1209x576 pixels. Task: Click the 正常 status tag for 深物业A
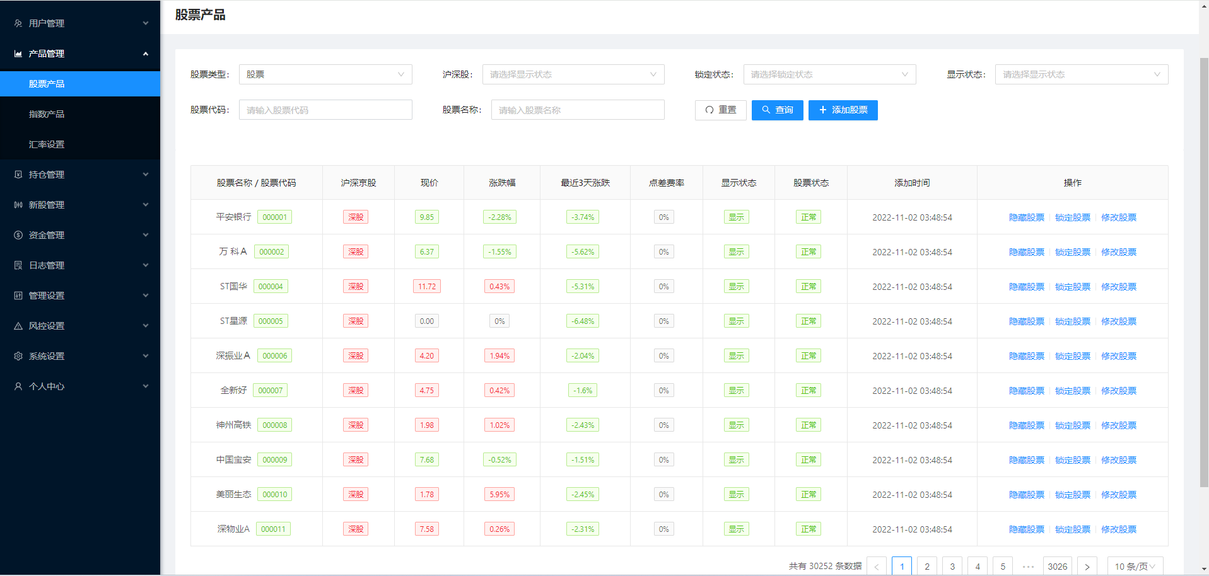[809, 529]
